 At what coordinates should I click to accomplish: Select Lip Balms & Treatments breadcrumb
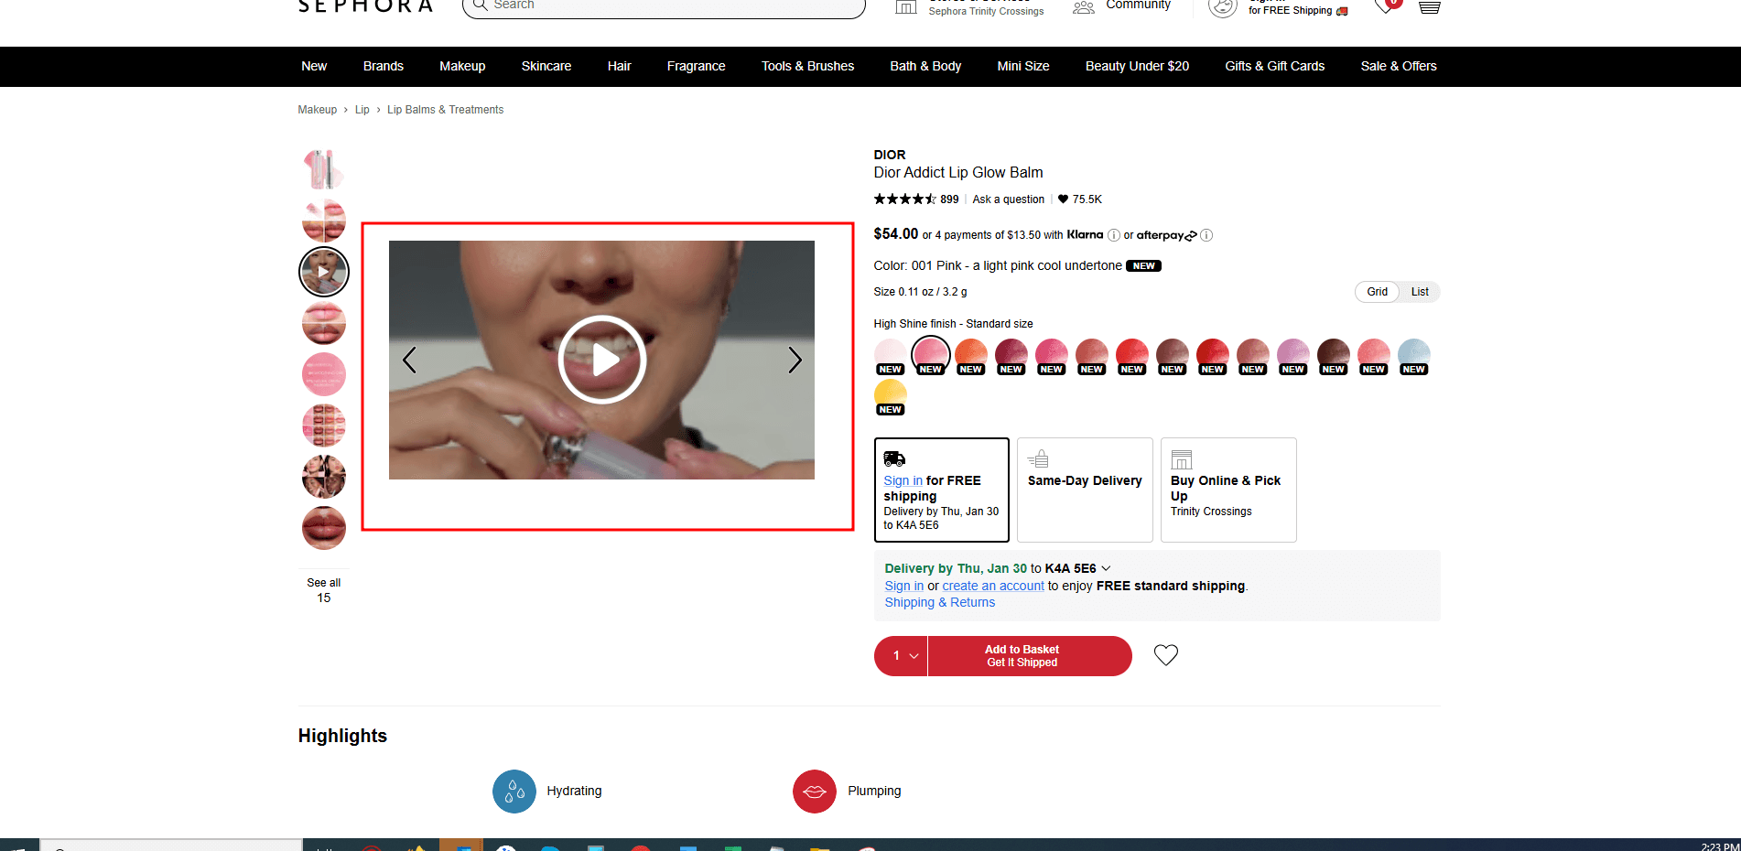pos(445,109)
